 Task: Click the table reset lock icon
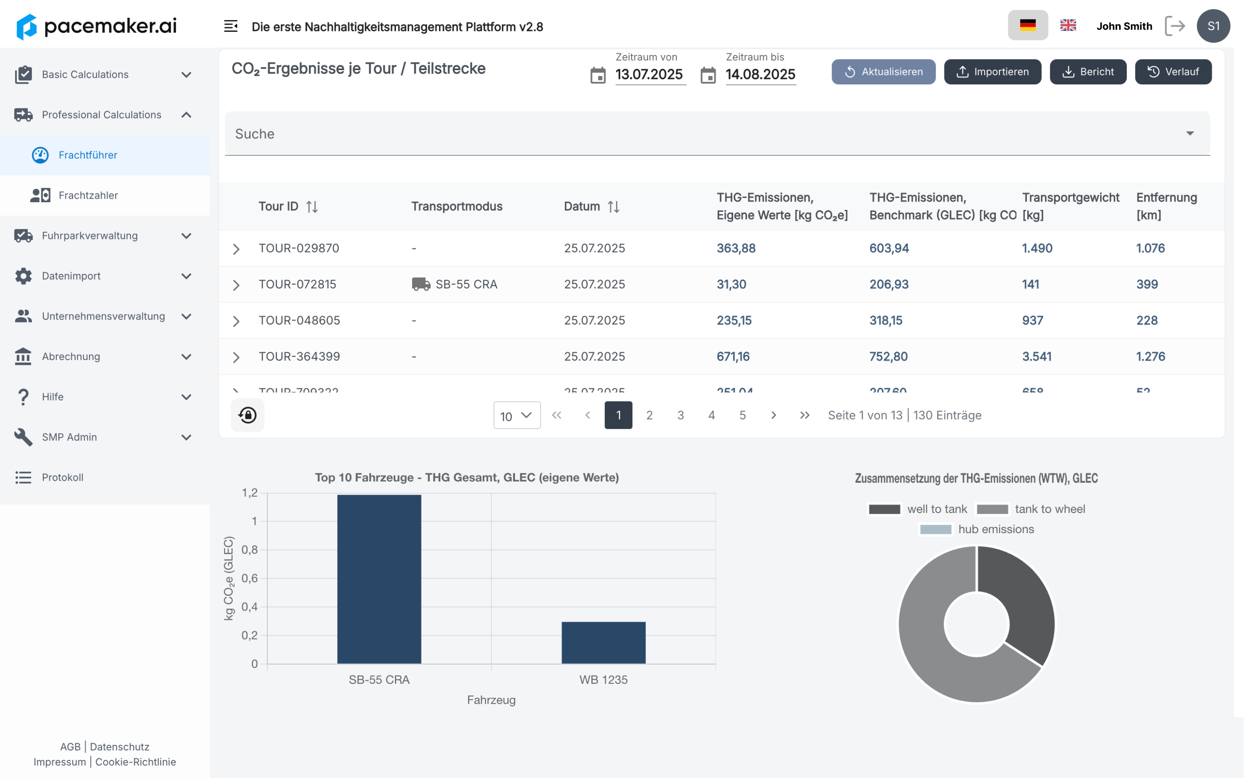click(248, 415)
